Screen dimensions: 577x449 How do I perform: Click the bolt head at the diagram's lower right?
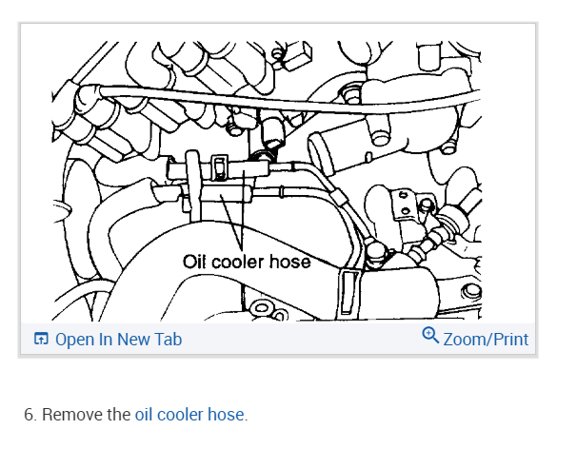[x=471, y=291]
